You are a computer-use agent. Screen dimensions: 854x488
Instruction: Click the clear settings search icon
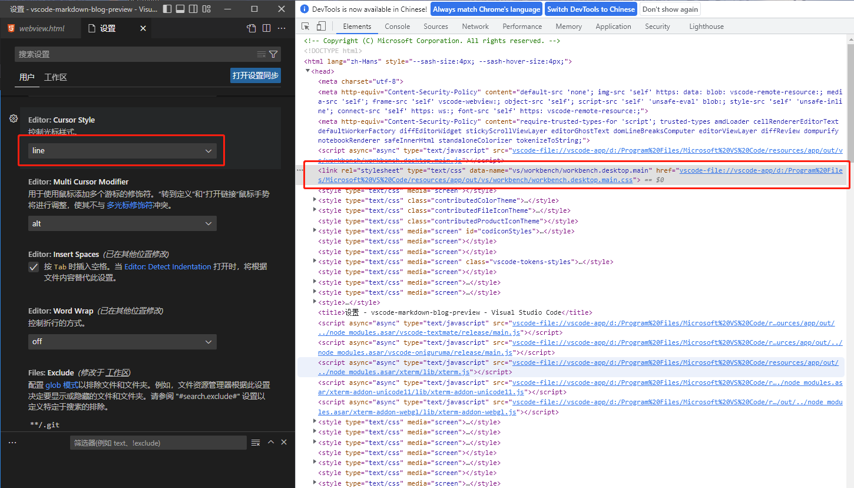(261, 54)
